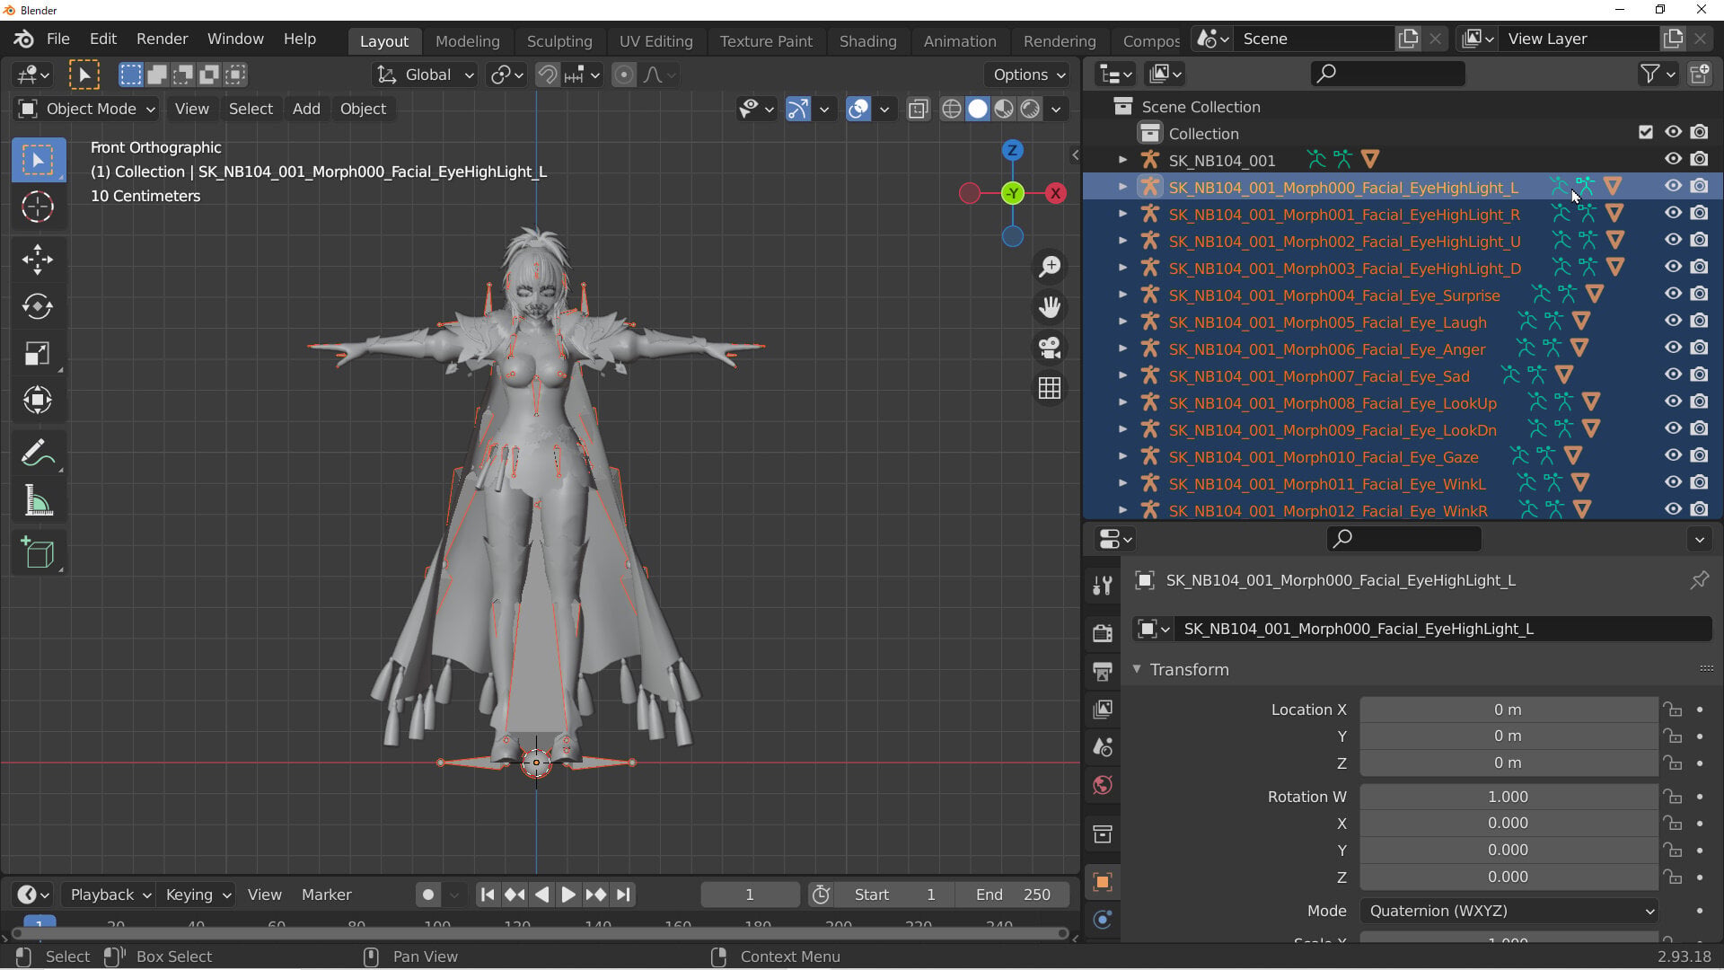Select the Move tool

[38, 260]
